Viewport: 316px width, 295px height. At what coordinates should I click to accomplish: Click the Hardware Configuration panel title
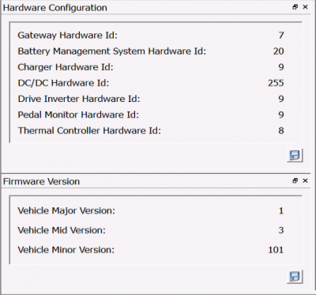click(55, 8)
